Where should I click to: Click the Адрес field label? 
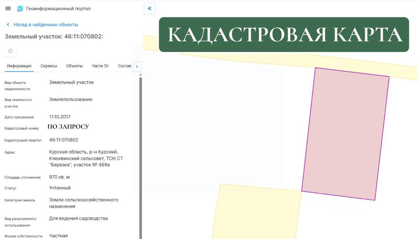pos(10,152)
